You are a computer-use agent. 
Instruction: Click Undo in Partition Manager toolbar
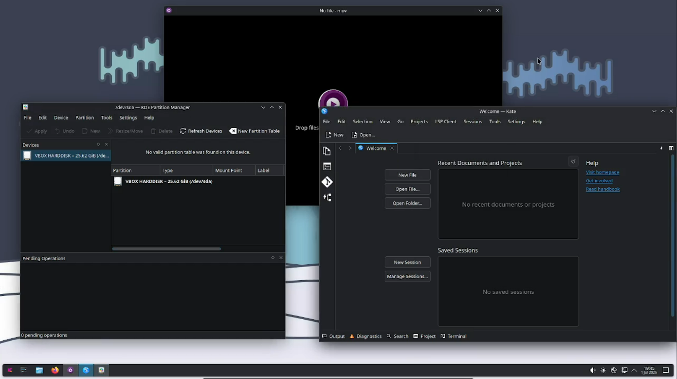[64, 131]
